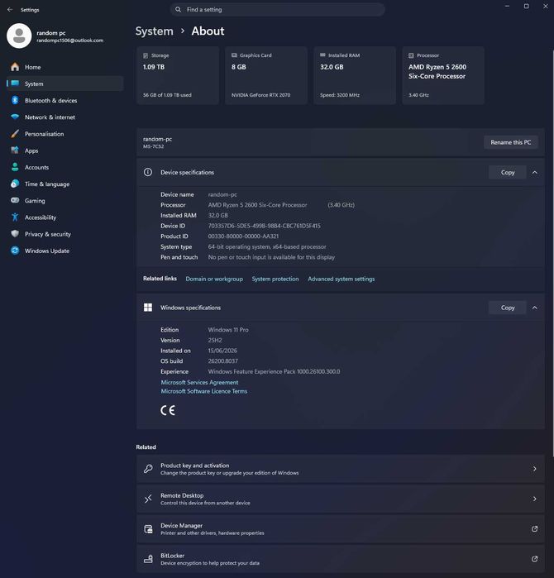Click OS build value 26200.8037
Screen dimensions: 554x578
coord(223,361)
